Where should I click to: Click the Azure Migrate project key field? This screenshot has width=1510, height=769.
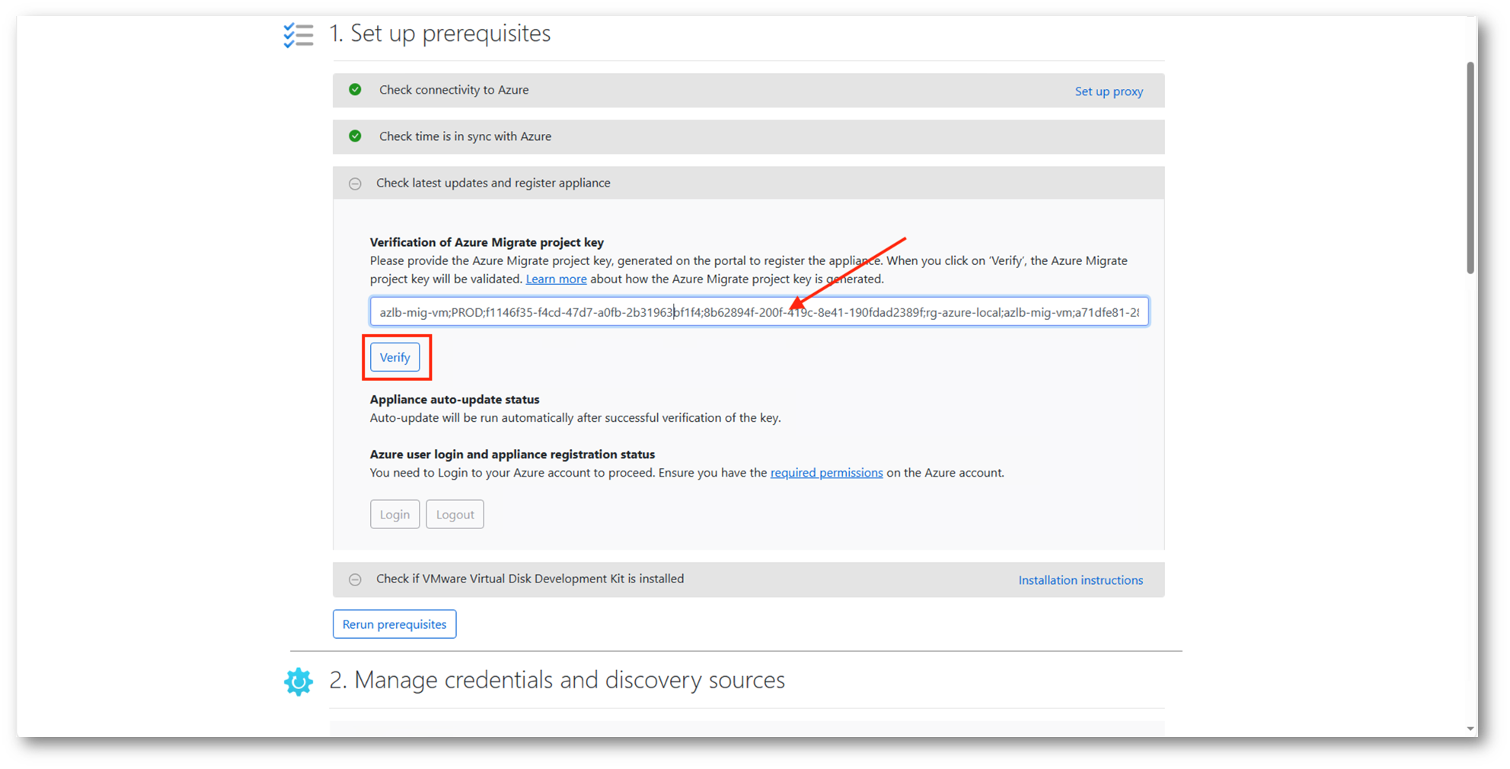click(758, 312)
